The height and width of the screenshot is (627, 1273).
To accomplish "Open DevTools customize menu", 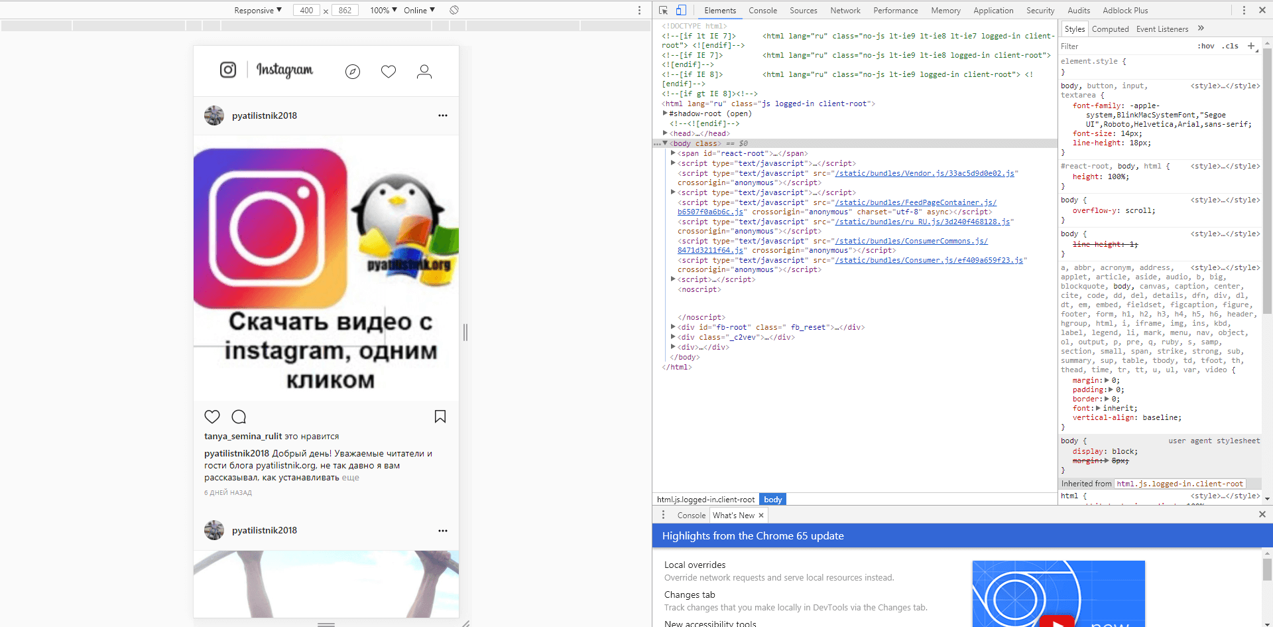I will click(1244, 10).
